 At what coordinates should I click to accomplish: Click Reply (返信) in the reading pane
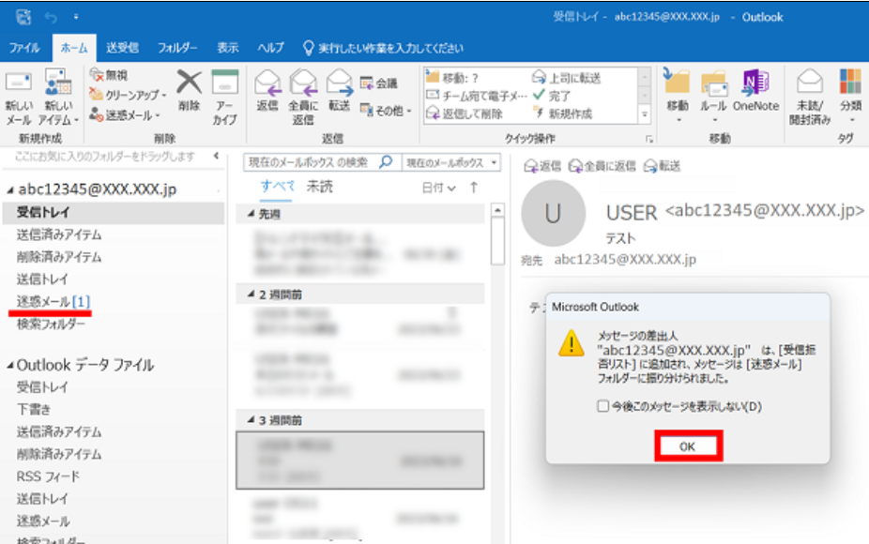point(542,166)
